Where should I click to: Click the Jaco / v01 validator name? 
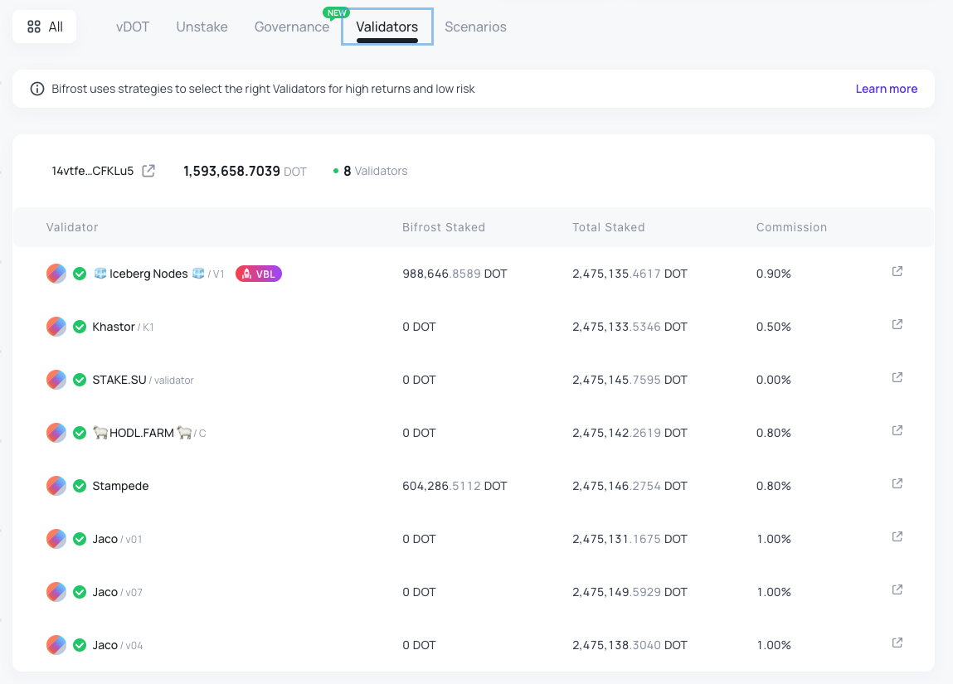click(x=117, y=539)
